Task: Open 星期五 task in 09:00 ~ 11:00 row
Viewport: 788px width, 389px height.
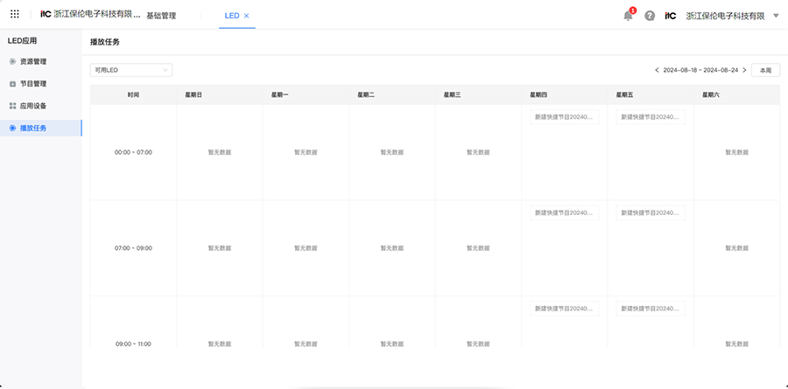Action: tap(651, 309)
